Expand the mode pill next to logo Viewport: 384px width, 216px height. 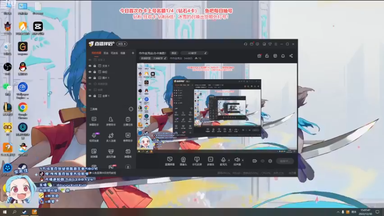pyautogui.click(x=122, y=44)
